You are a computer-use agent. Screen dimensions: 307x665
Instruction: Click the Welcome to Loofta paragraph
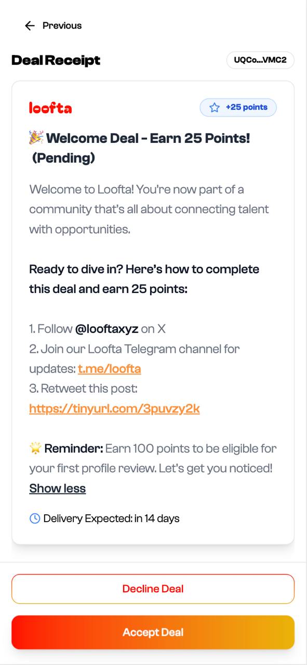tap(149, 209)
